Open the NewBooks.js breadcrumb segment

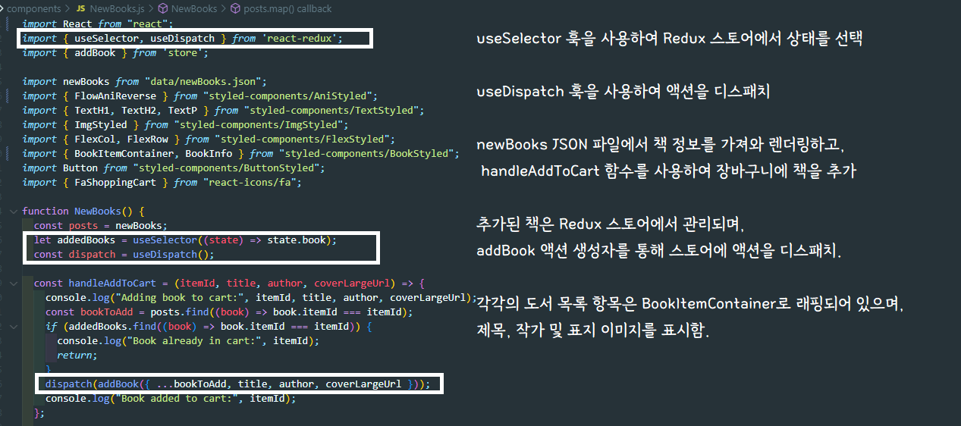pyautogui.click(x=118, y=9)
